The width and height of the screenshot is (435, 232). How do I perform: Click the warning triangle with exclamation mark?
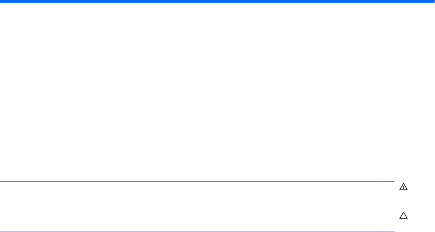coord(403,187)
